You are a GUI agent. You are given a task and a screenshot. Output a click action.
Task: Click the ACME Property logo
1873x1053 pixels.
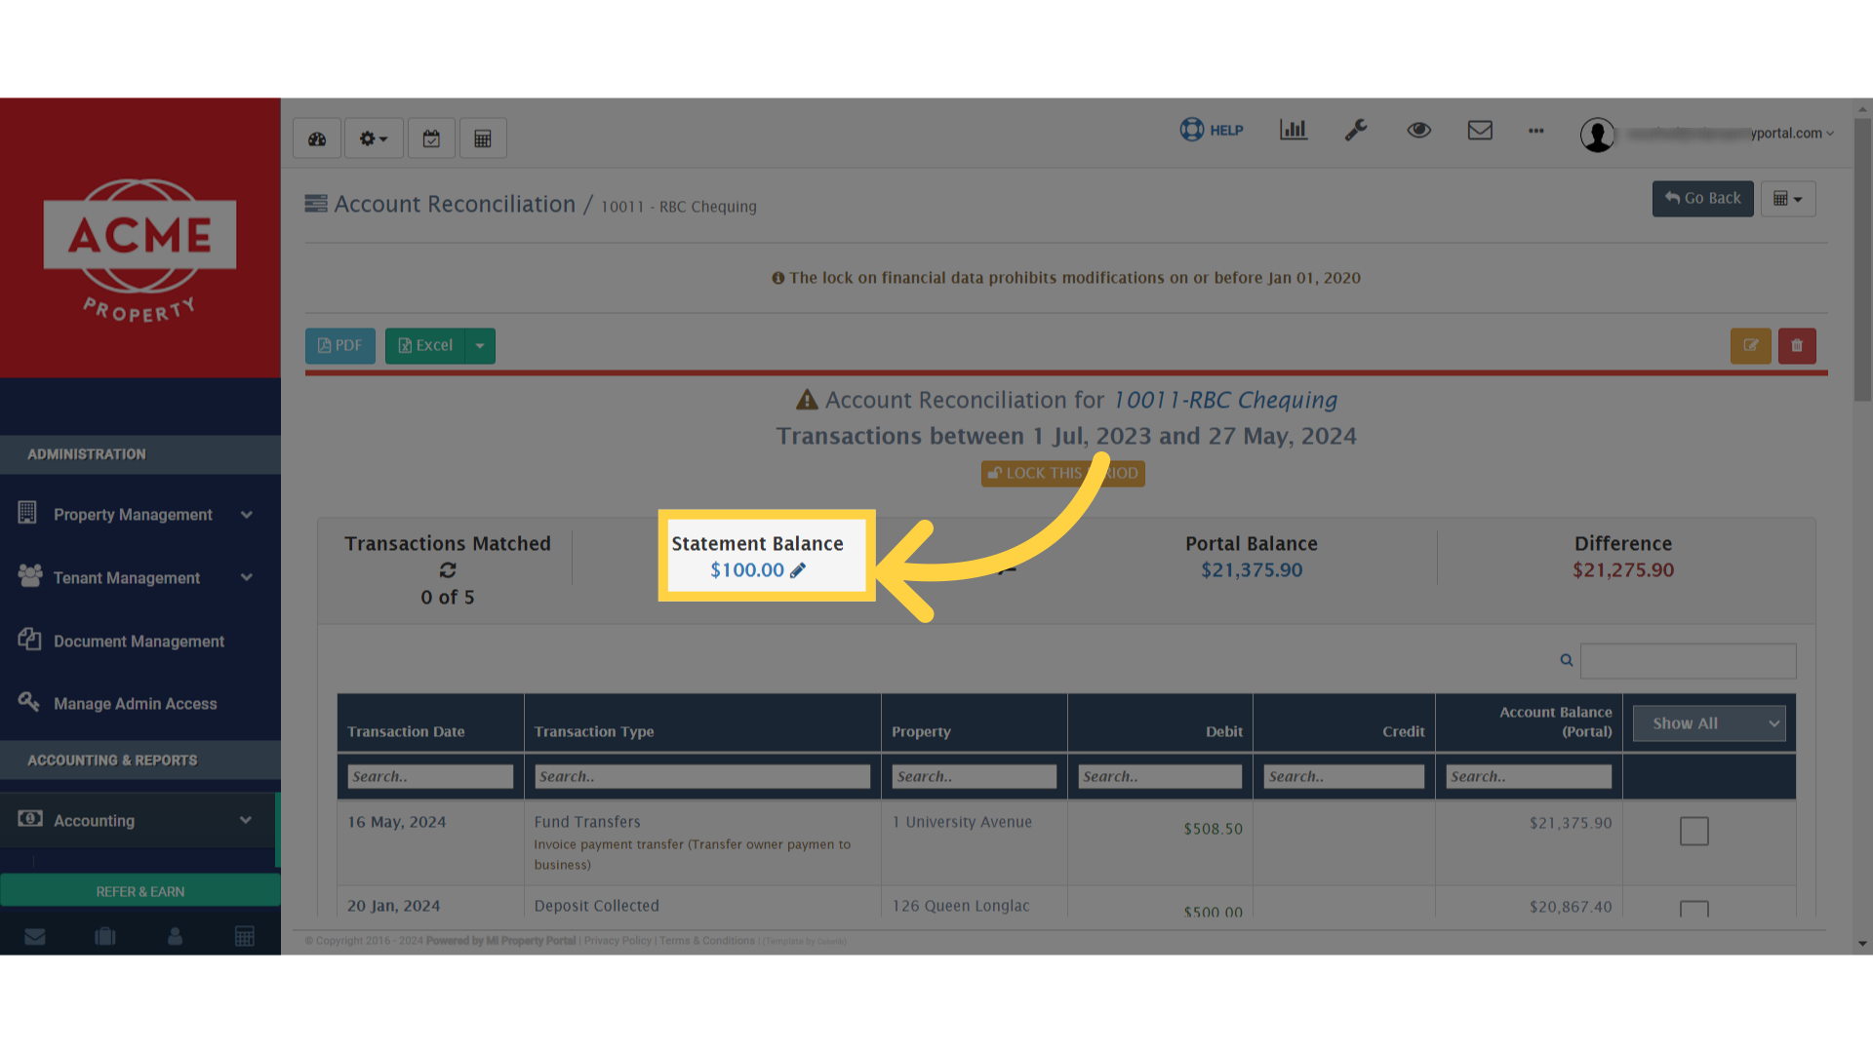[140, 251]
